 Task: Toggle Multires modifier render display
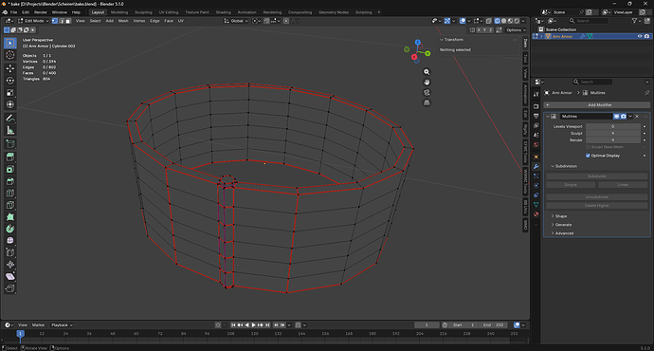pos(623,117)
